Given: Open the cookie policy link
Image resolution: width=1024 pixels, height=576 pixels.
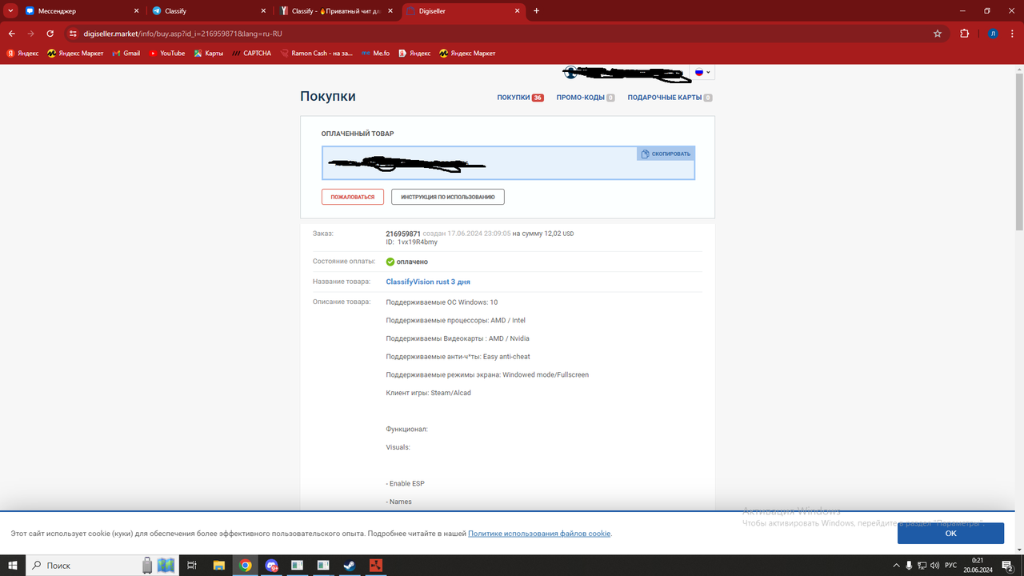Looking at the screenshot, I should (539, 534).
